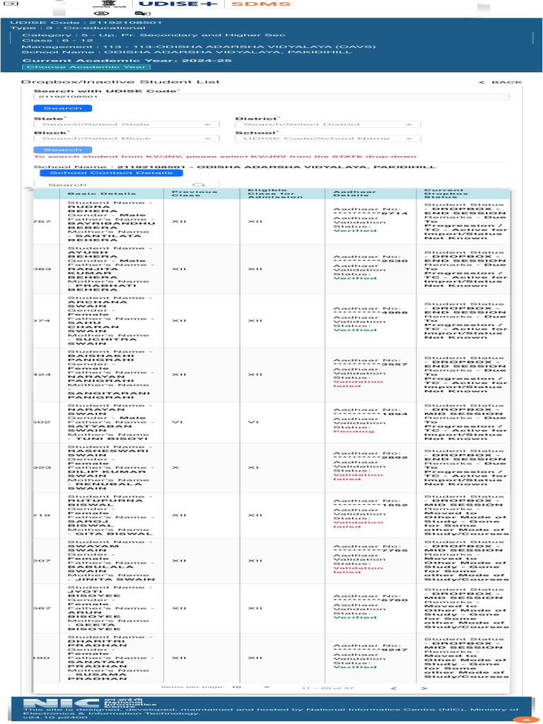This screenshot has height=724, width=543.
Task: Select the student row for JYOTI BISOYEE
Action: click(271, 609)
